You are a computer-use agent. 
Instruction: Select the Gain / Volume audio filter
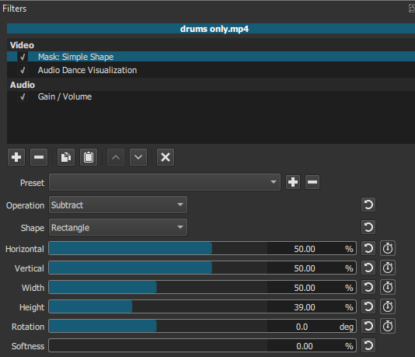pos(65,96)
